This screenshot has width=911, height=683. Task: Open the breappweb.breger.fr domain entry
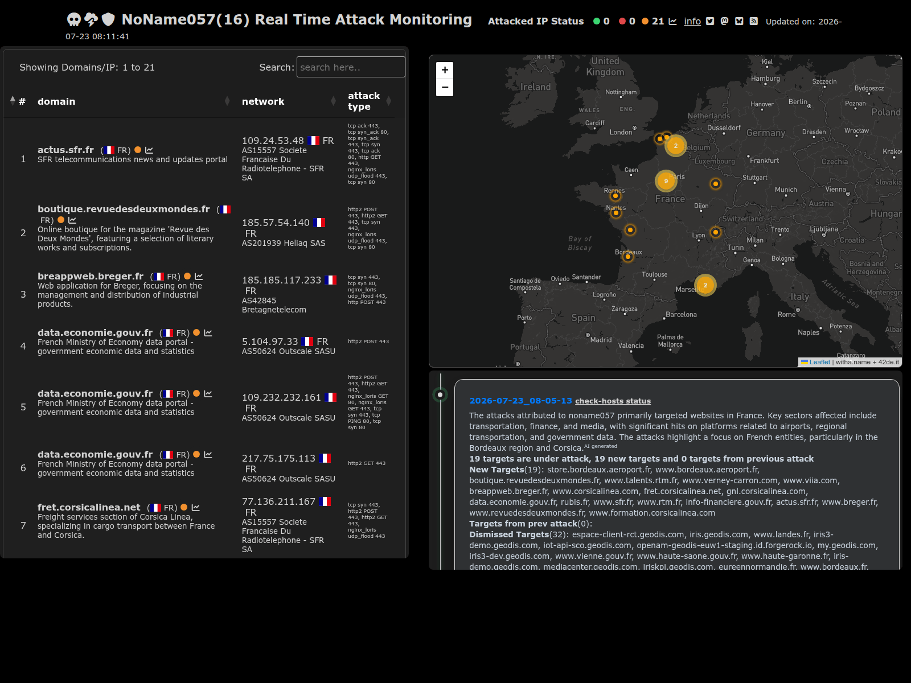91,277
